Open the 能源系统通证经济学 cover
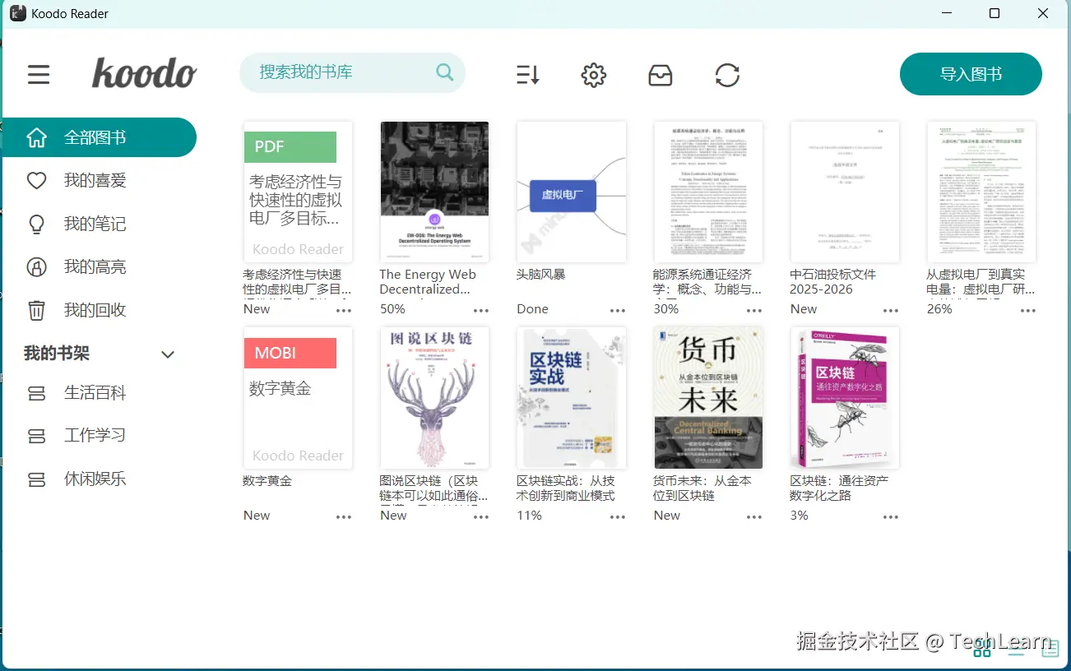 point(708,192)
